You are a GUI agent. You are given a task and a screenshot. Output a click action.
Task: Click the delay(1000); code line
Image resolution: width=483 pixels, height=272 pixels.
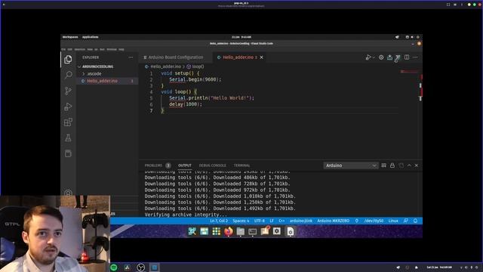[186, 104]
